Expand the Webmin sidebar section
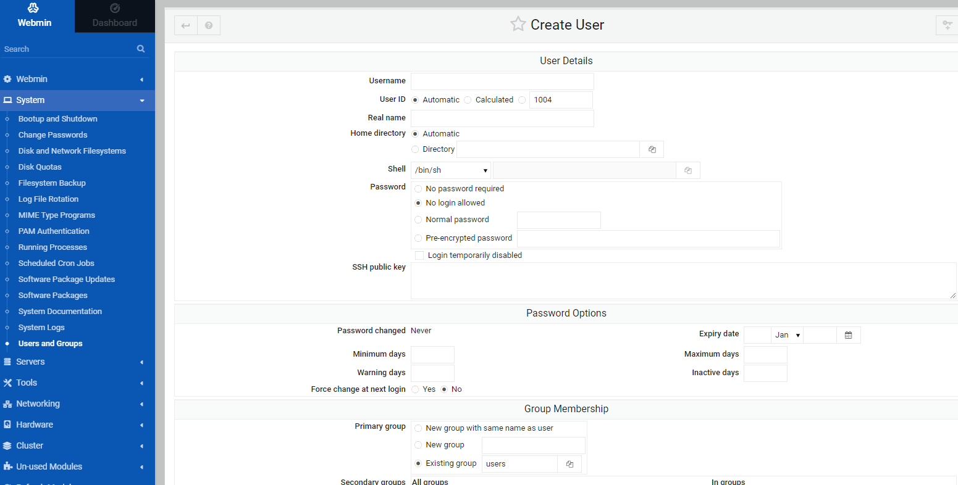Image resolution: width=958 pixels, height=485 pixels. pyautogui.click(x=141, y=80)
